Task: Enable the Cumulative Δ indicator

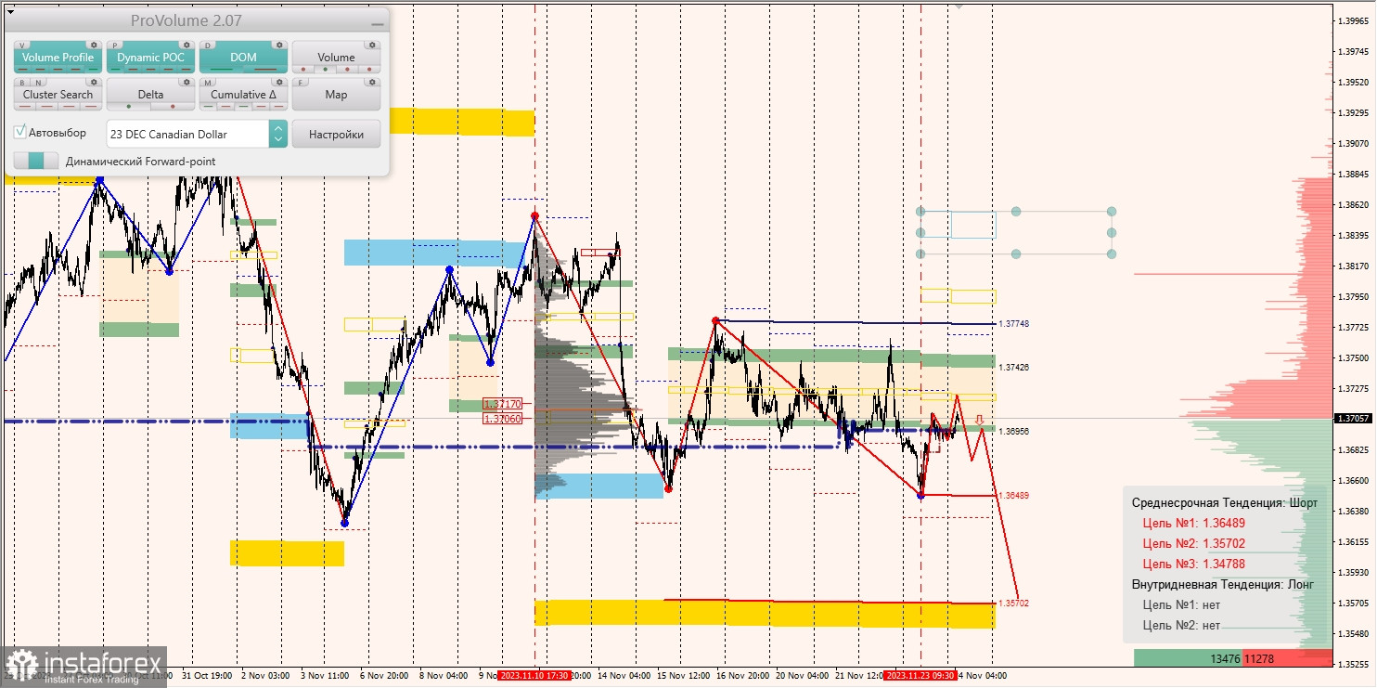Action: (x=243, y=95)
